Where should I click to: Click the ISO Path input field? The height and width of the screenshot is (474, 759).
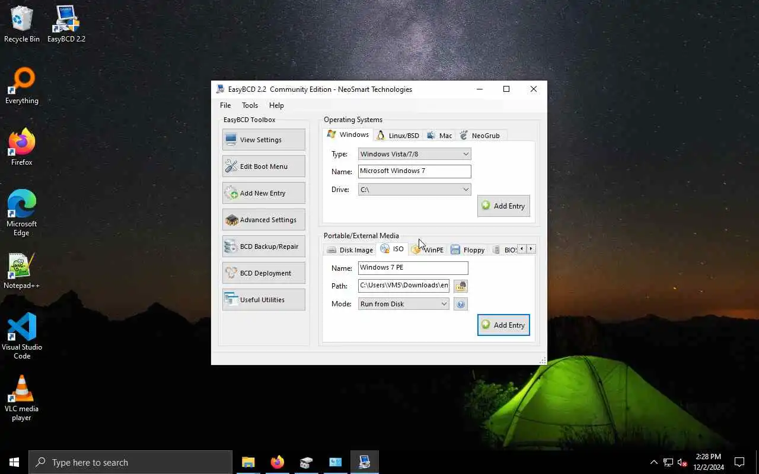point(404,286)
